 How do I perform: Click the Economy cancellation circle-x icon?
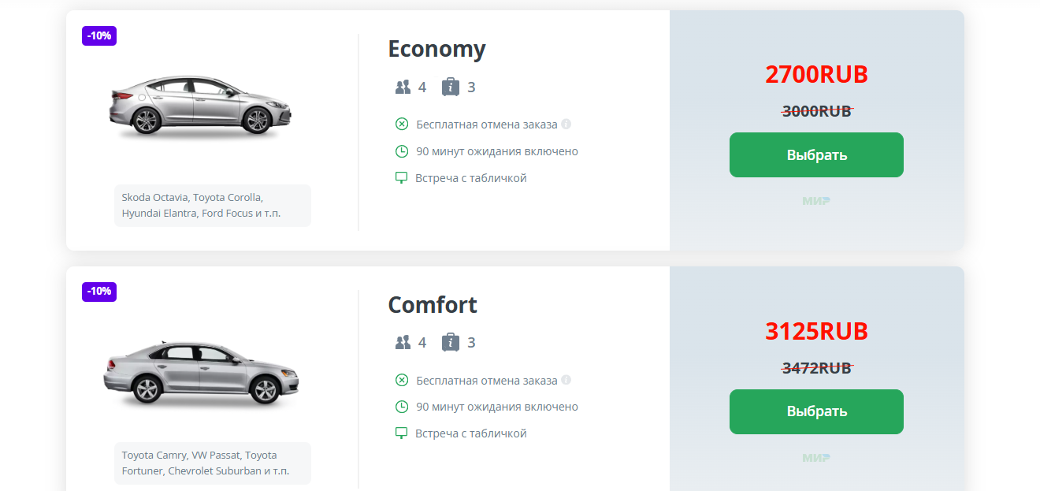tap(402, 125)
